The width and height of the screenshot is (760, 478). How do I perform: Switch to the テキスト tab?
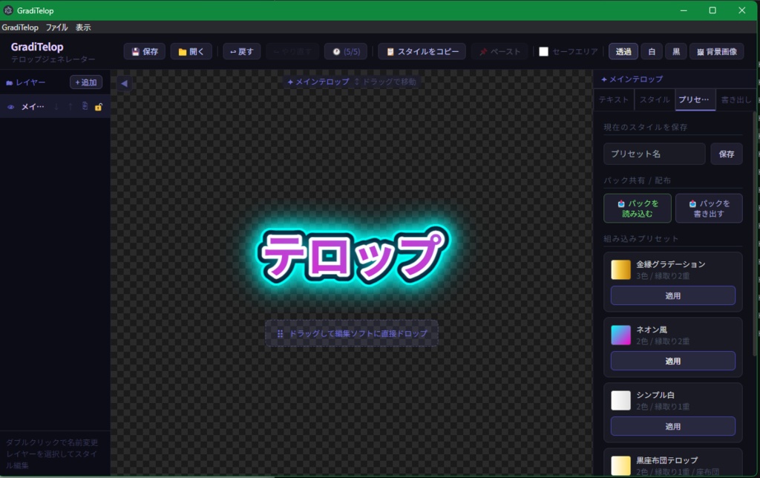tap(614, 100)
